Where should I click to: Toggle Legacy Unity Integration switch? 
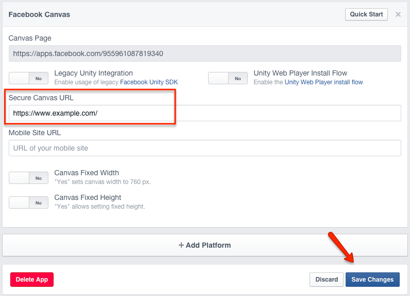pos(28,78)
